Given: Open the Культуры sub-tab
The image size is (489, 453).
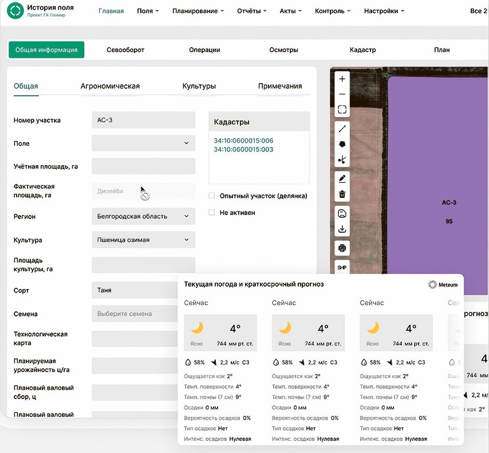Looking at the screenshot, I should coord(199,86).
